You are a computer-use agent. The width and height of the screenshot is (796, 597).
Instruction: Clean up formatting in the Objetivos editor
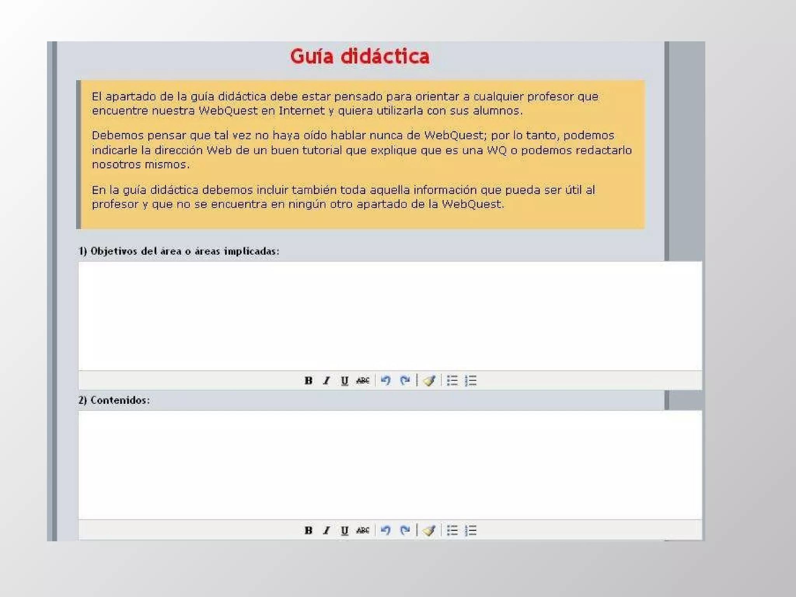[429, 381]
